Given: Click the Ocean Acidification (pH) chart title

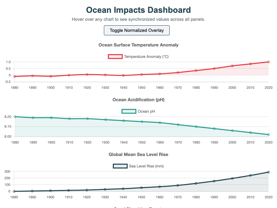Looking at the screenshot, I should coord(138,100).
